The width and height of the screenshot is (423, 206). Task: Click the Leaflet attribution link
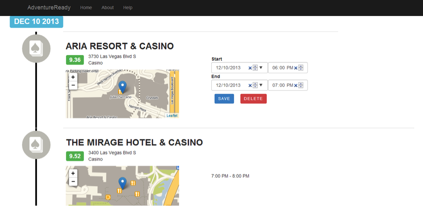(x=172, y=116)
